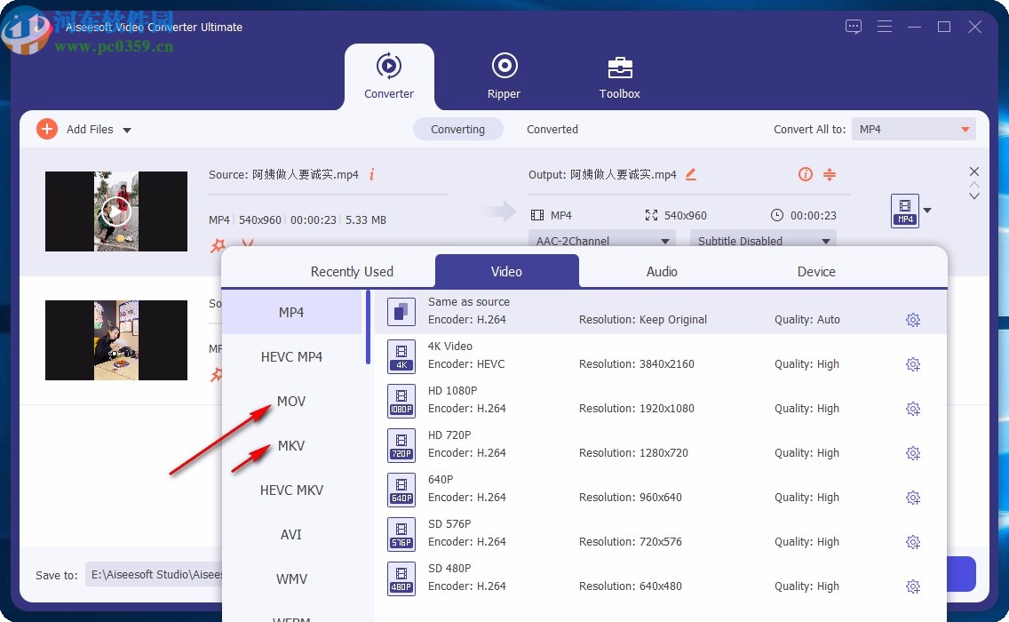Open settings gear for Same as source preset

(x=913, y=319)
